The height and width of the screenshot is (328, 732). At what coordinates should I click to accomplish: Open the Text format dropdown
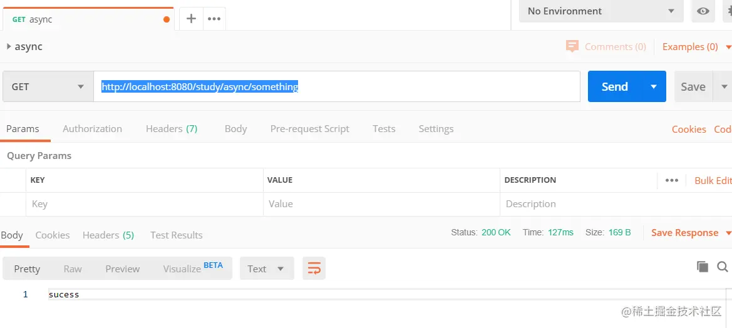(267, 269)
